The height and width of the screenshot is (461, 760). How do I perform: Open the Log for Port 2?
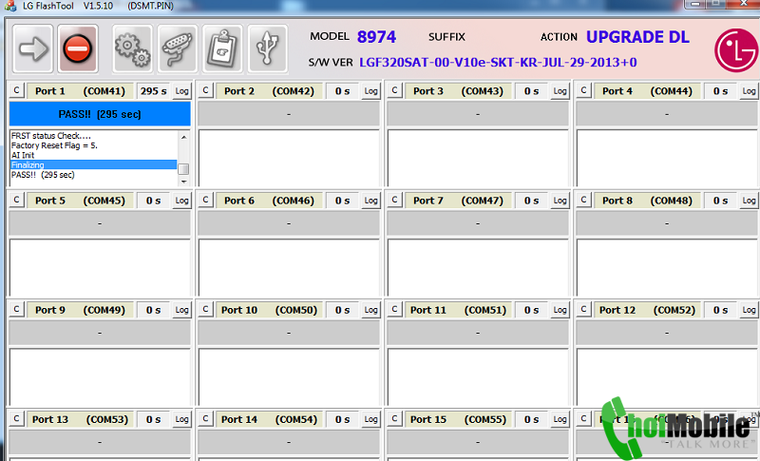370,91
